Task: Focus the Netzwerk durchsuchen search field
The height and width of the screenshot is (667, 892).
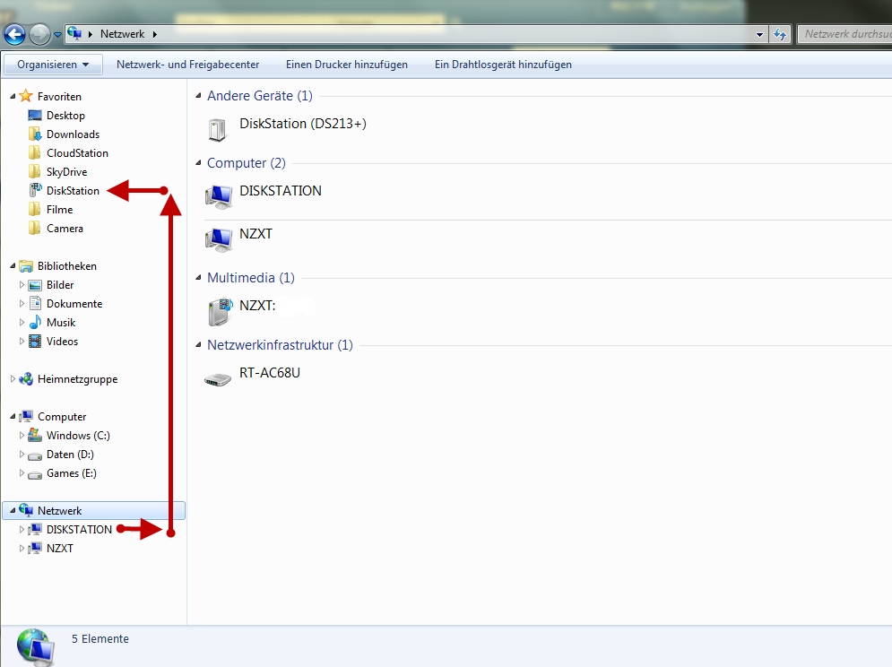Action: point(844,34)
